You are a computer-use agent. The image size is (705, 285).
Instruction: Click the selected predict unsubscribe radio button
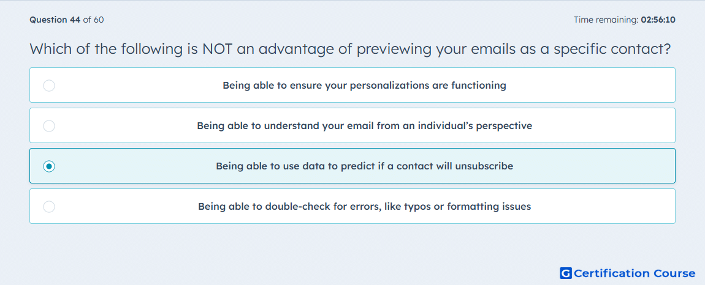click(x=49, y=166)
